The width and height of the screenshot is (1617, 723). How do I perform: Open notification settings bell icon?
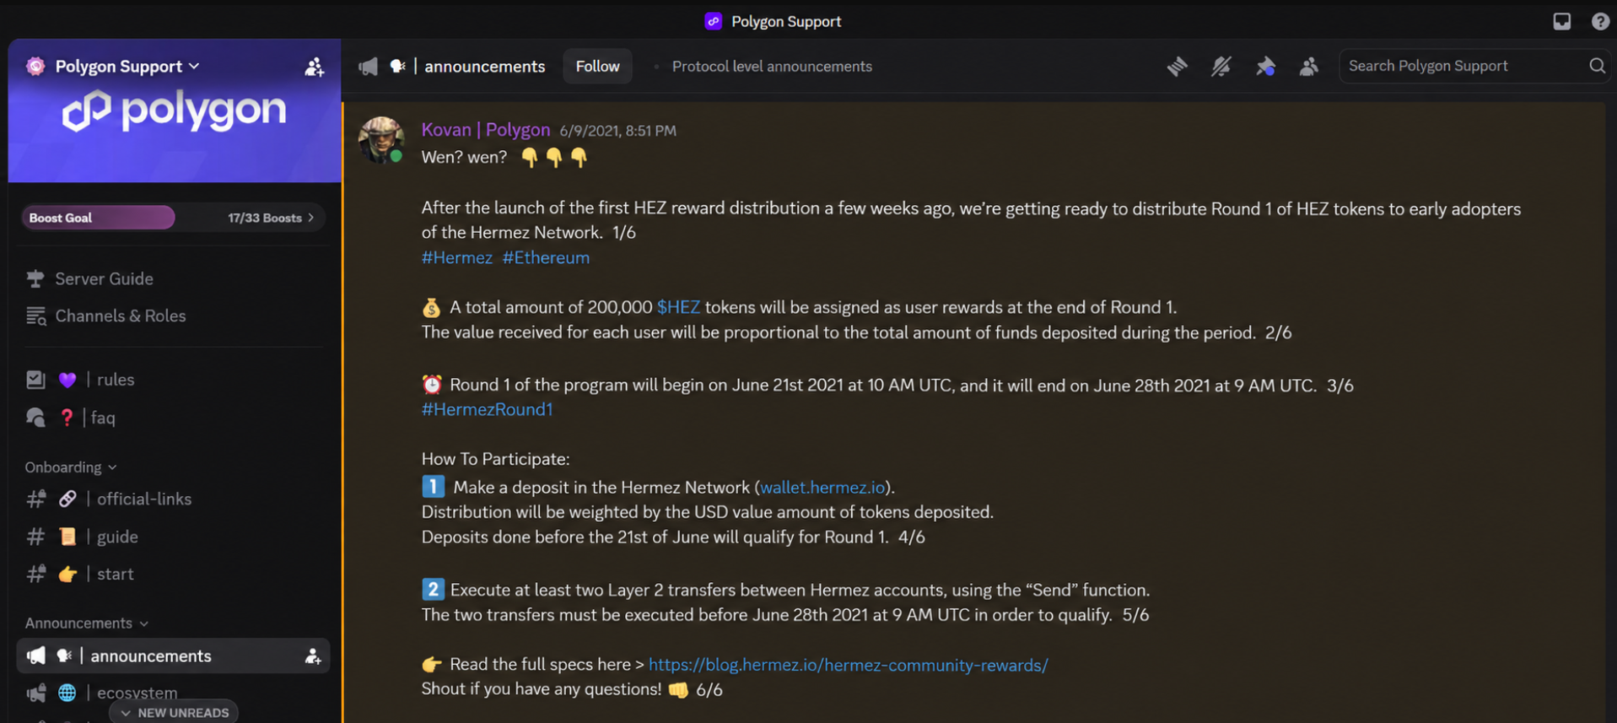pyautogui.click(x=1221, y=66)
